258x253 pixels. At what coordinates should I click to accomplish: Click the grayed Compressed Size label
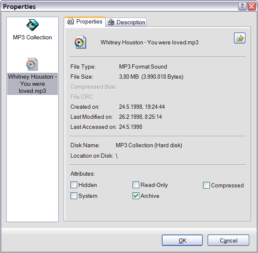coord(94,87)
